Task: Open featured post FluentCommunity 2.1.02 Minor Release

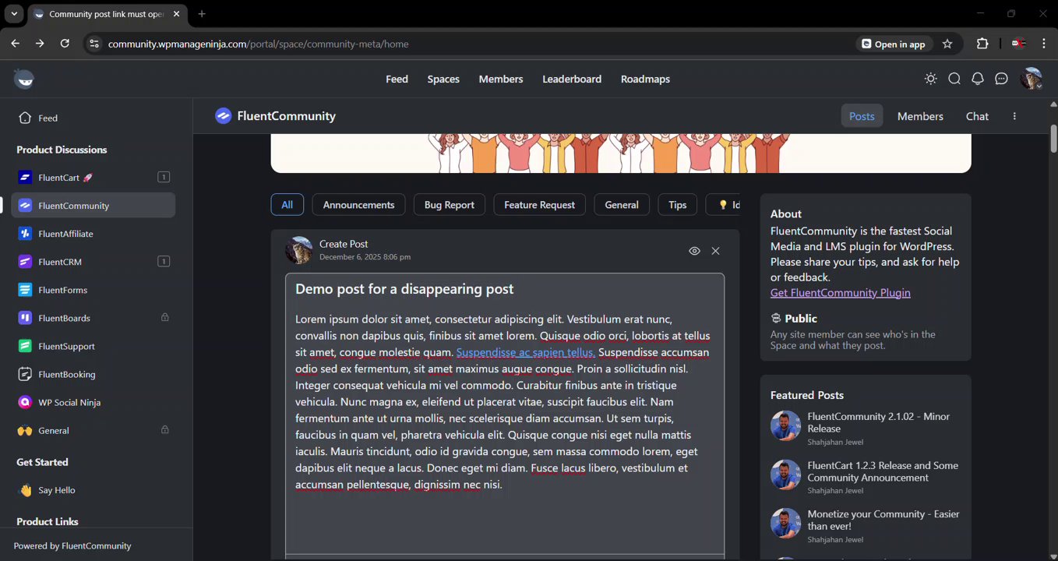Action: pyautogui.click(x=878, y=422)
